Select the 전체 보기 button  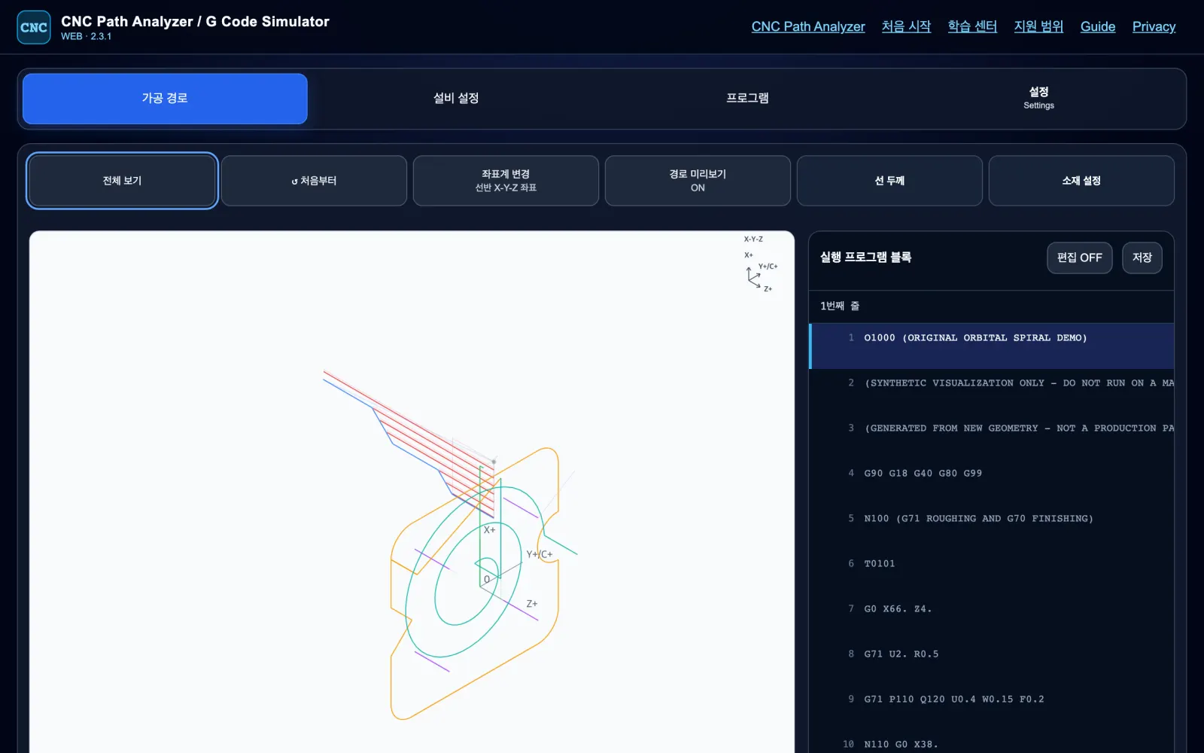coord(122,181)
